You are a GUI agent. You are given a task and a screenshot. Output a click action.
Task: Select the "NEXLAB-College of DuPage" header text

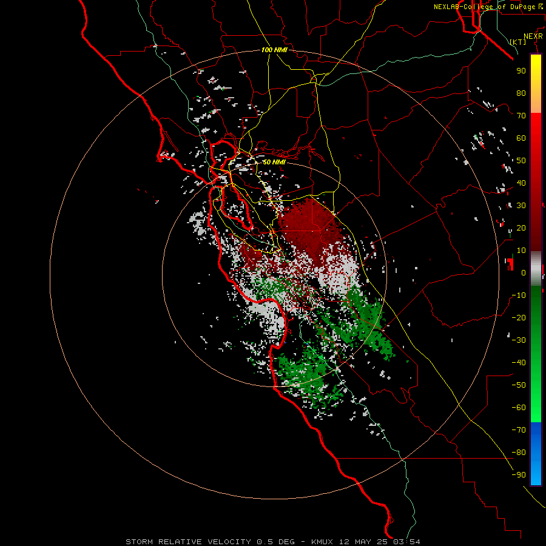click(x=484, y=7)
